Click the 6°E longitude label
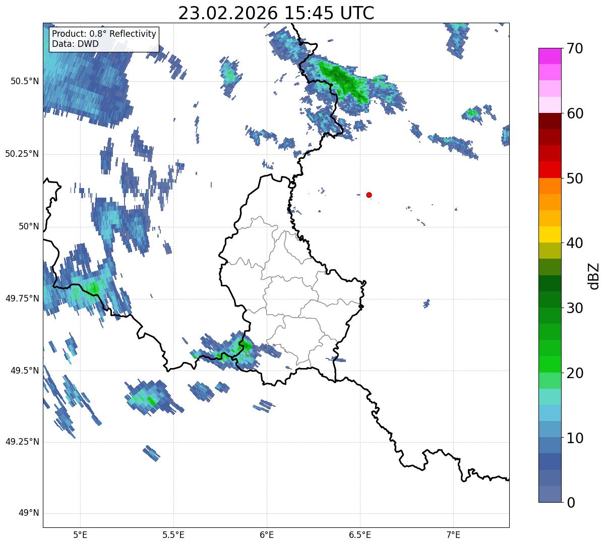The height and width of the screenshot is (545, 606). tap(267, 535)
